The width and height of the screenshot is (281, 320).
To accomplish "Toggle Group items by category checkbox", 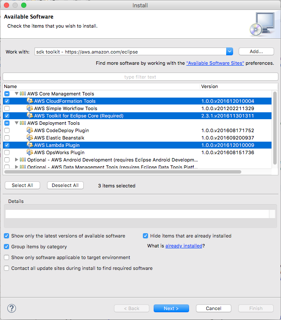I will click(6, 247).
